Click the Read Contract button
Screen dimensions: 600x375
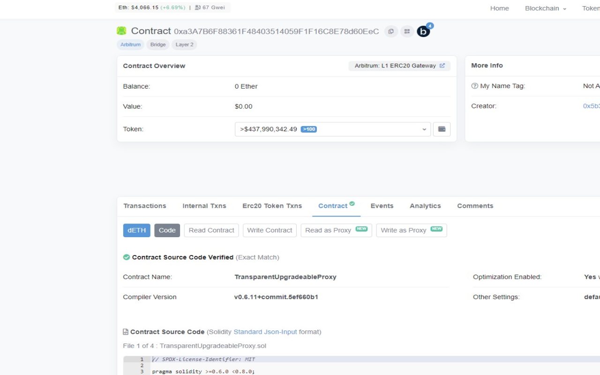pyautogui.click(x=211, y=230)
